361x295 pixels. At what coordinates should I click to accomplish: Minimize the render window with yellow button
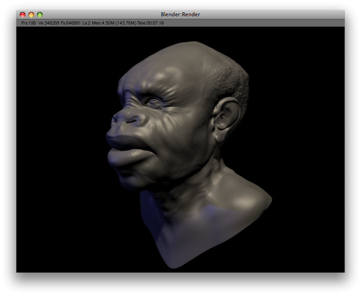coord(31,15)
